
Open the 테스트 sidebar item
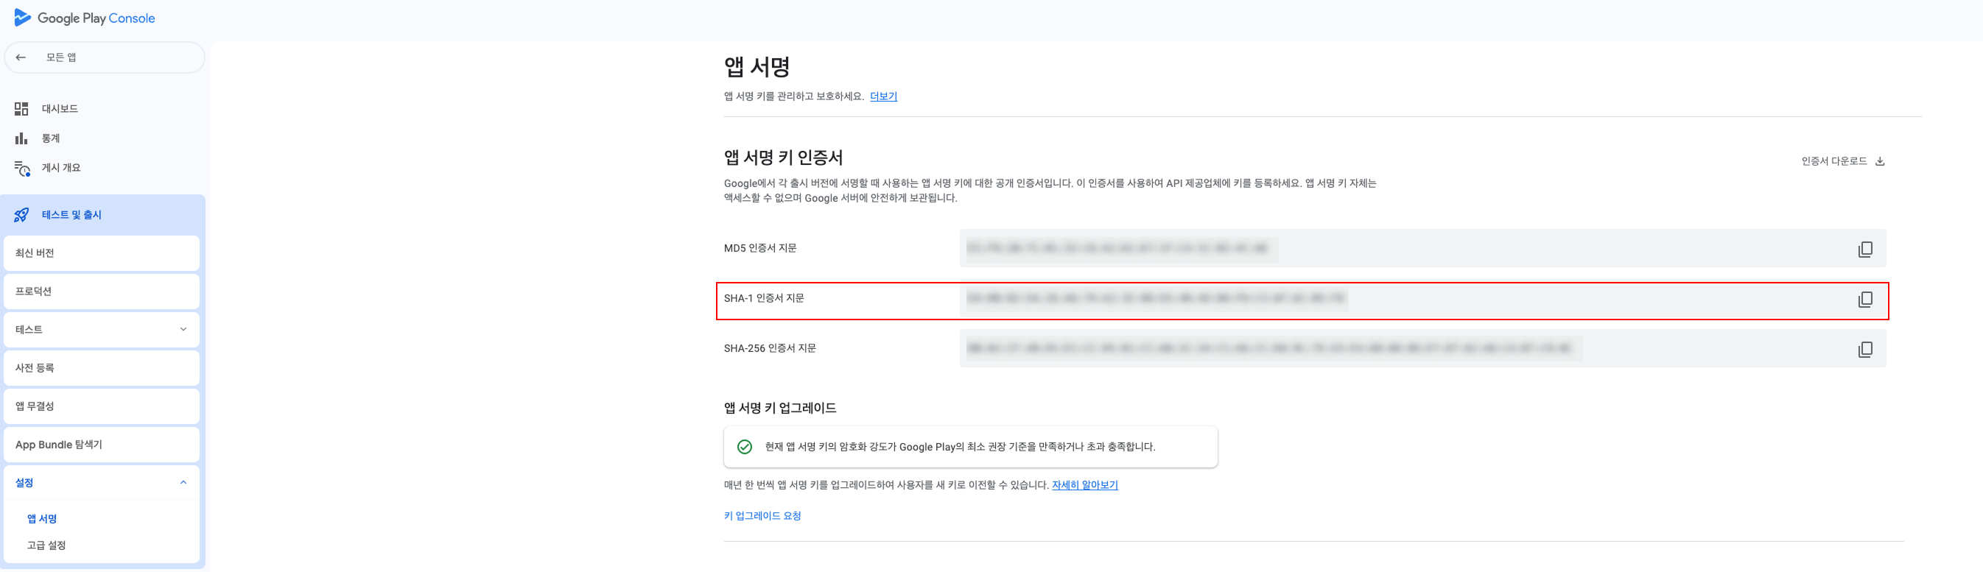coord(102,330)
